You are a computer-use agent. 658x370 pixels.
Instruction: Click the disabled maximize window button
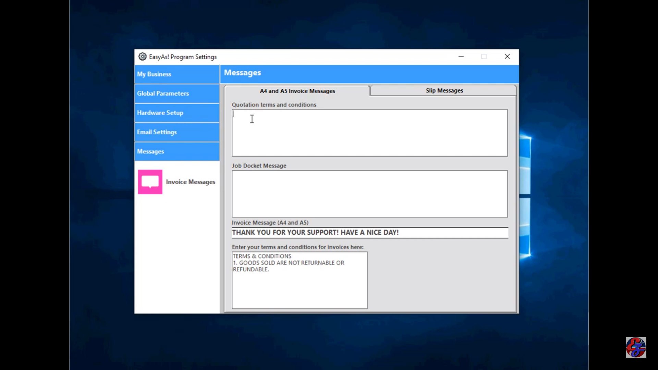(484, 57)
